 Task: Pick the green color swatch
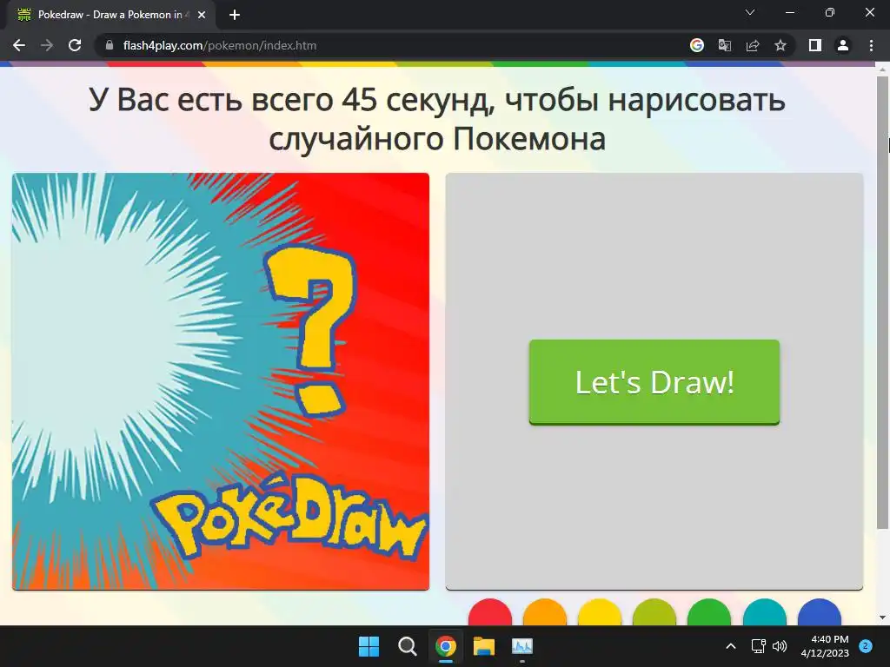click(x=709, y=612)
